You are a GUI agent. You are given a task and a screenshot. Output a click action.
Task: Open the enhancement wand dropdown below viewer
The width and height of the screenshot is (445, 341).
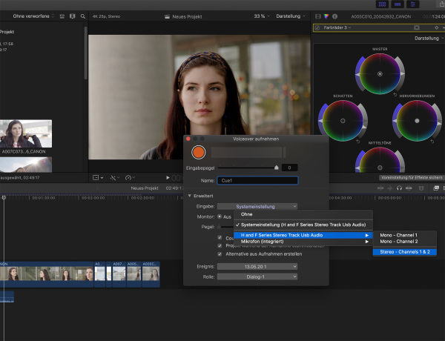115,178
